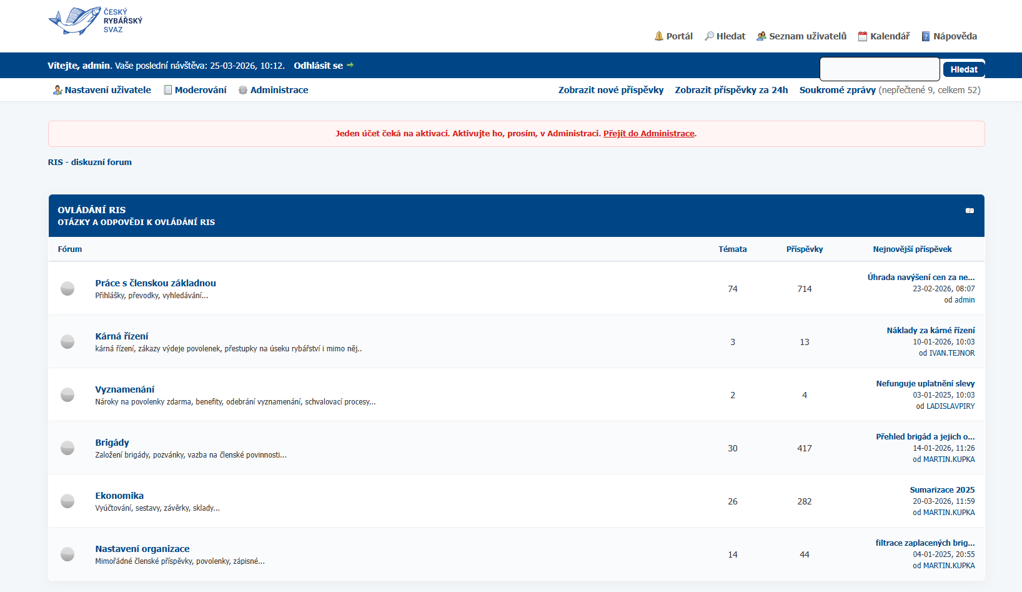Follow the Přejít do Administrace link
The image size is (1022, 592).
[x=648, y=134]
